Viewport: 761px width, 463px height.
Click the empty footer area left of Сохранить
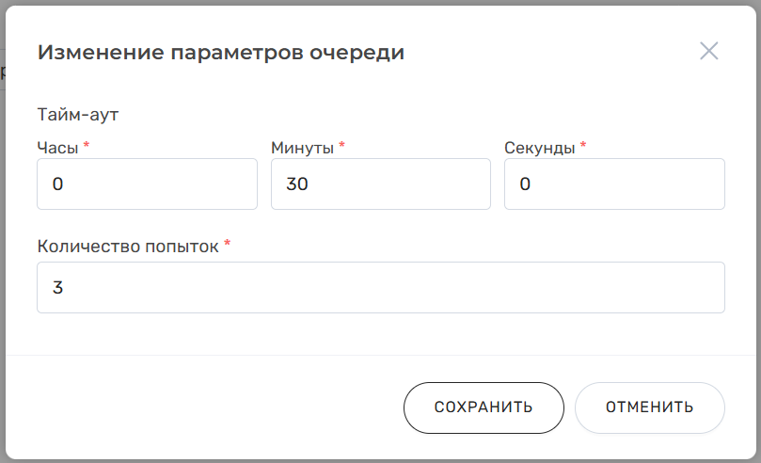point(207,407)
